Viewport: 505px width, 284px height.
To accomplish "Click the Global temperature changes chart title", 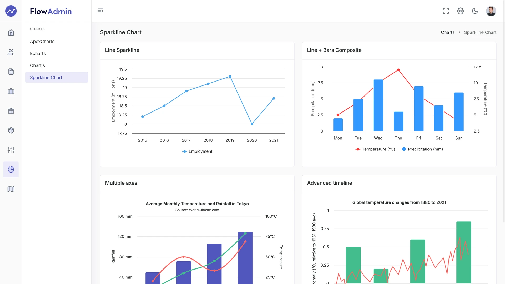I will point(399,202).
